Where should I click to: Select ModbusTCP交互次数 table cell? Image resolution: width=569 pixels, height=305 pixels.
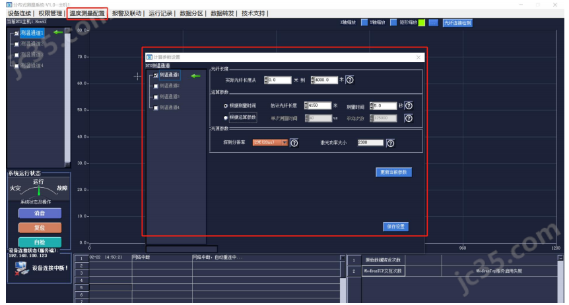tap(384, 271)
